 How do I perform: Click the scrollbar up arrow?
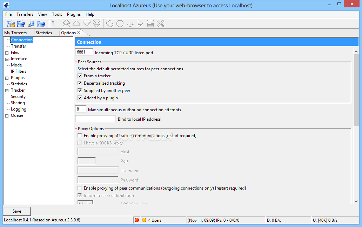click(x=356, y=51)
